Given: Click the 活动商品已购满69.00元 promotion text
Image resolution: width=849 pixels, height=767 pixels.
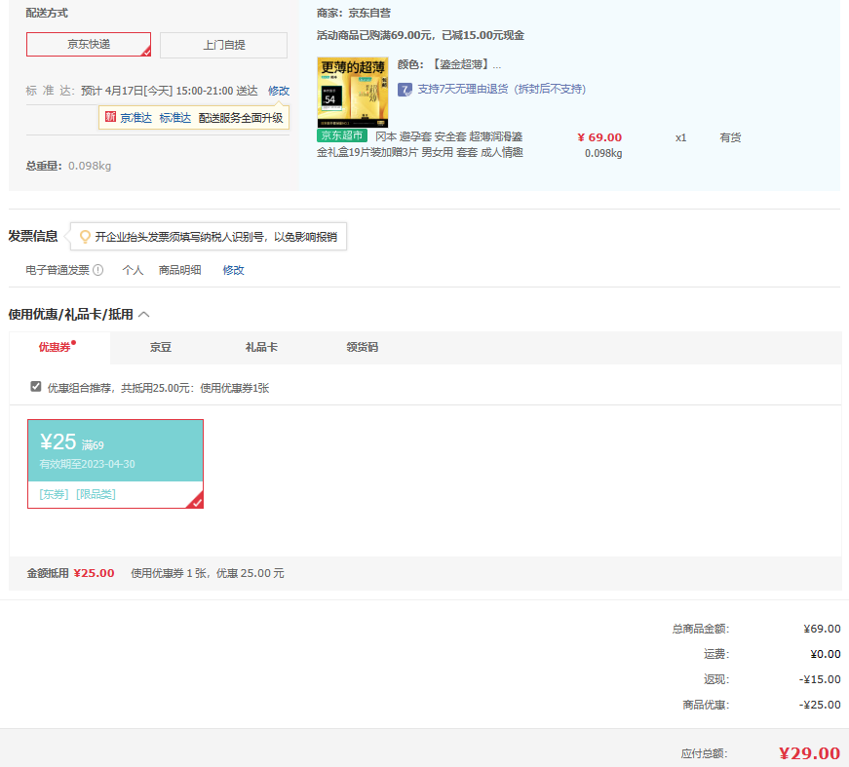Looking at the screenshot, I should [x=421, y=36].
